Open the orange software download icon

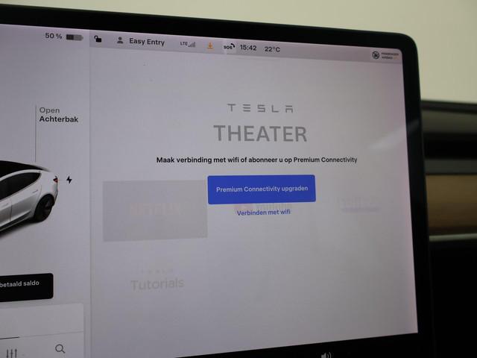[x=210, y=46]
